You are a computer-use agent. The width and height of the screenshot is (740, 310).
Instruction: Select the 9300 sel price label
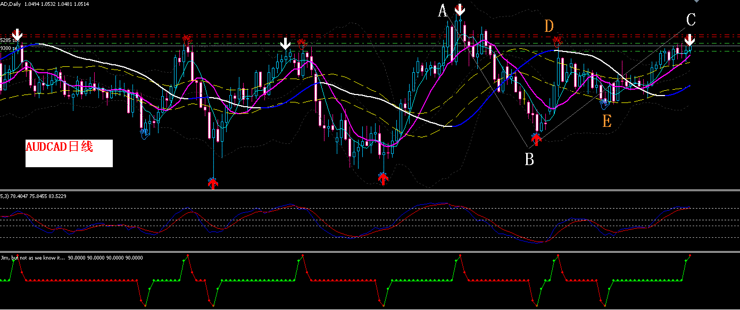coord(9,48)
